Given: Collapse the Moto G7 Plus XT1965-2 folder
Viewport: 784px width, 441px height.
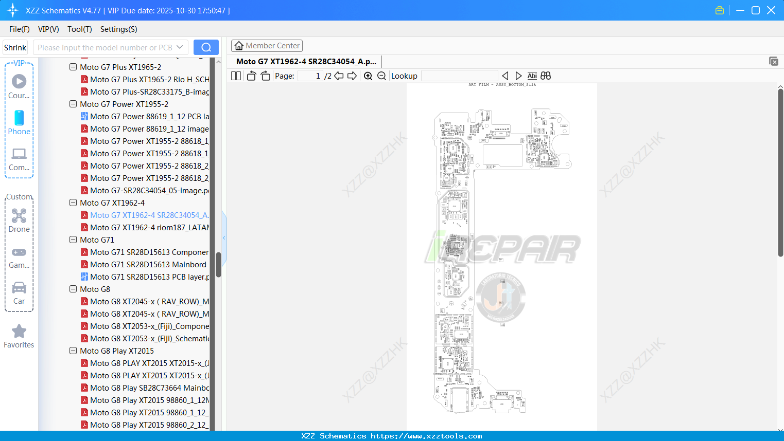Looking at the screenshot, I should (x=73, y=67).
